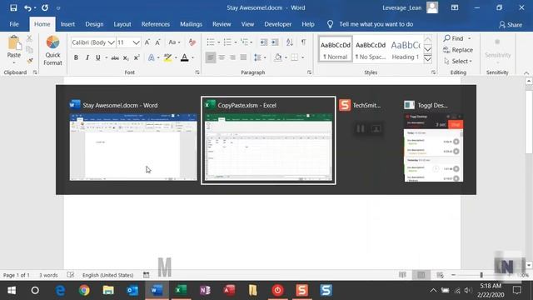Switch to the Developer tab

277,24
